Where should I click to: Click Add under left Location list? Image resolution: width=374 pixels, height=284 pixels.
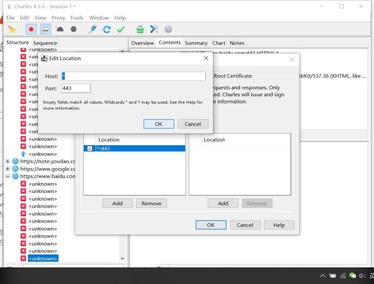click(x=117, y=203)
